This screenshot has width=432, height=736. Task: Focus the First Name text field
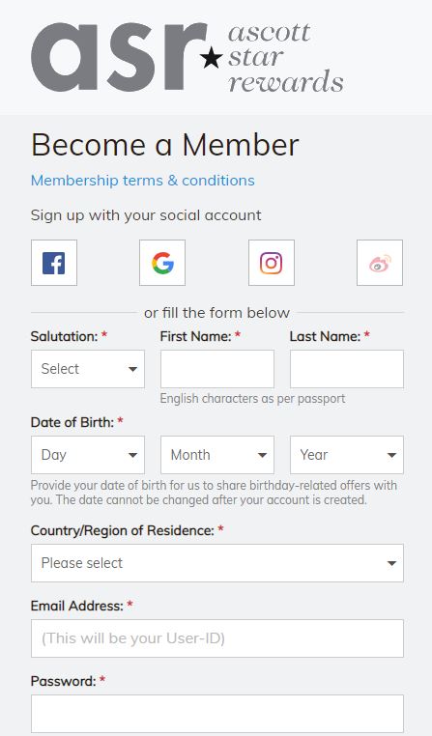217,369
